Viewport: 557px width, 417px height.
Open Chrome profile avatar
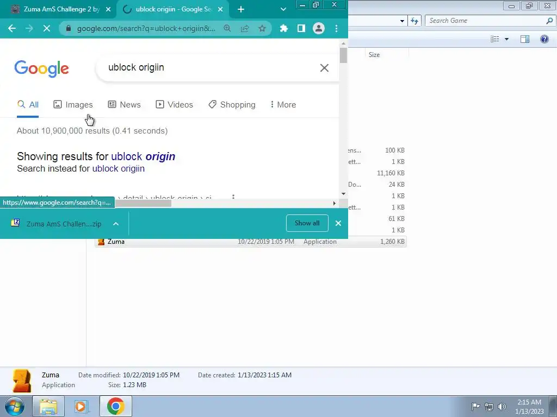319,28
